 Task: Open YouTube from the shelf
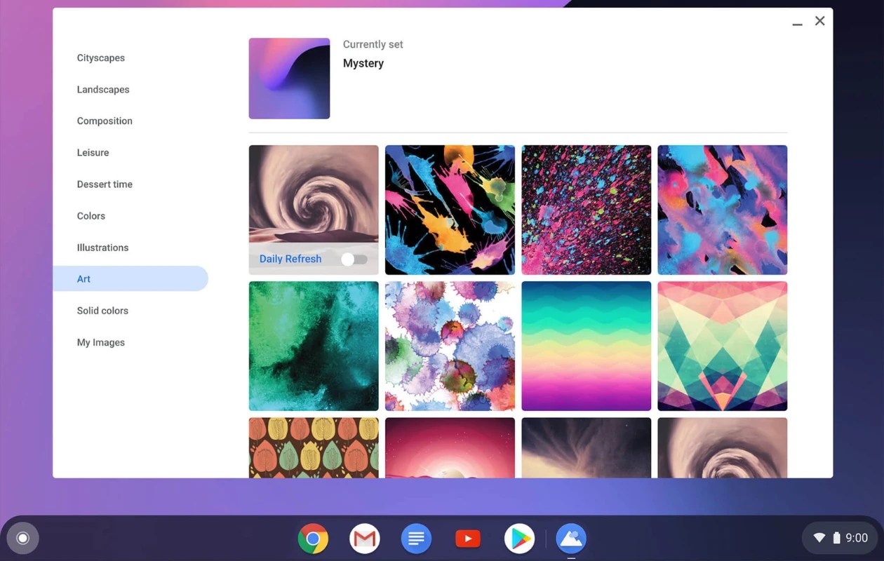click(x=467, y=538)
